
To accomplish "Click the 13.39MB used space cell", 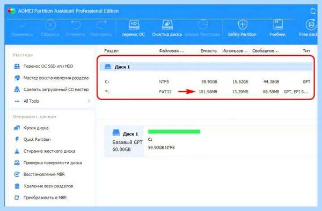I will pos(240,92).
